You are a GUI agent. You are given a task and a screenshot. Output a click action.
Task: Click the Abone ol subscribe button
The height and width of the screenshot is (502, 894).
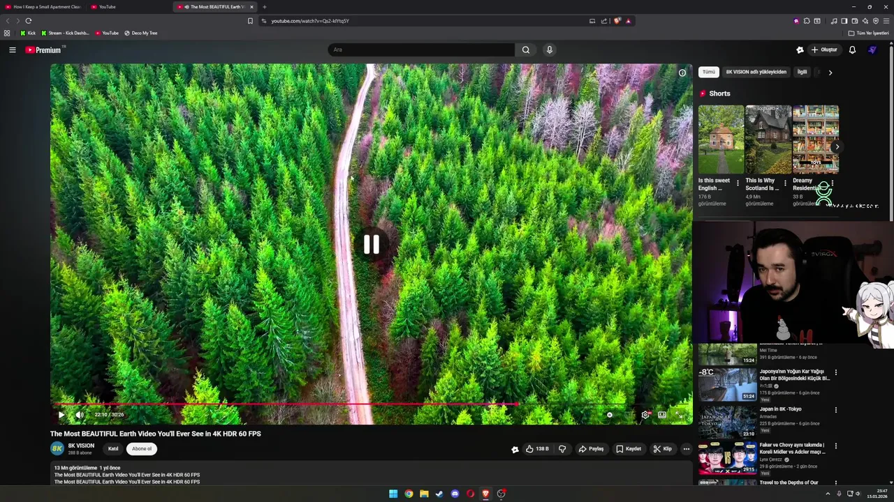142,449
